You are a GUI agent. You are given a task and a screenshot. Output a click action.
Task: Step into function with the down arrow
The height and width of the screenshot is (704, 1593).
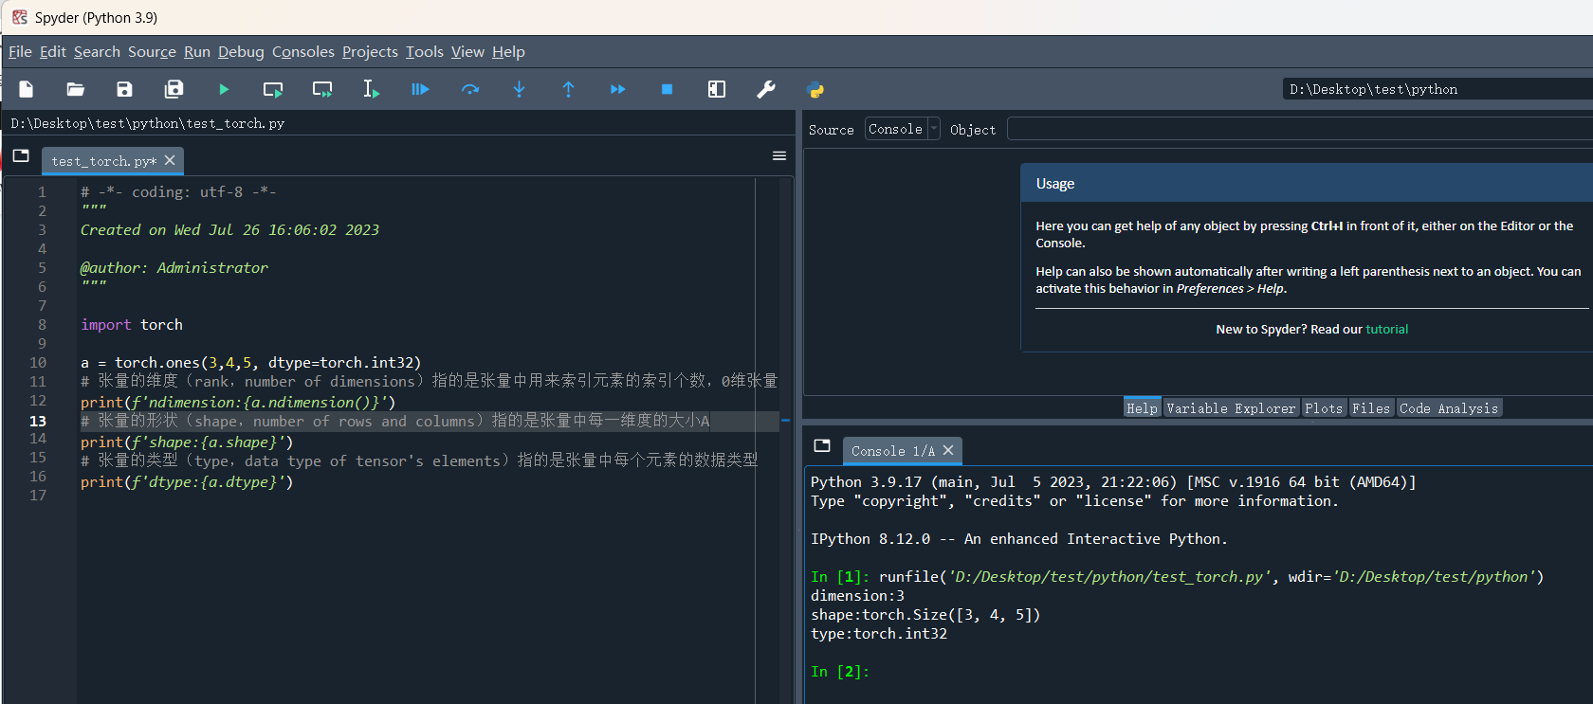(520, 89)
